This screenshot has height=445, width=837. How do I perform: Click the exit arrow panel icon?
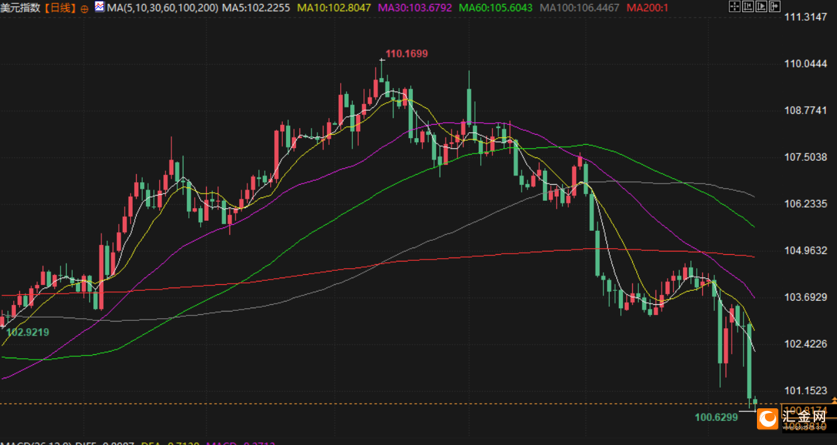click(774, 7)
